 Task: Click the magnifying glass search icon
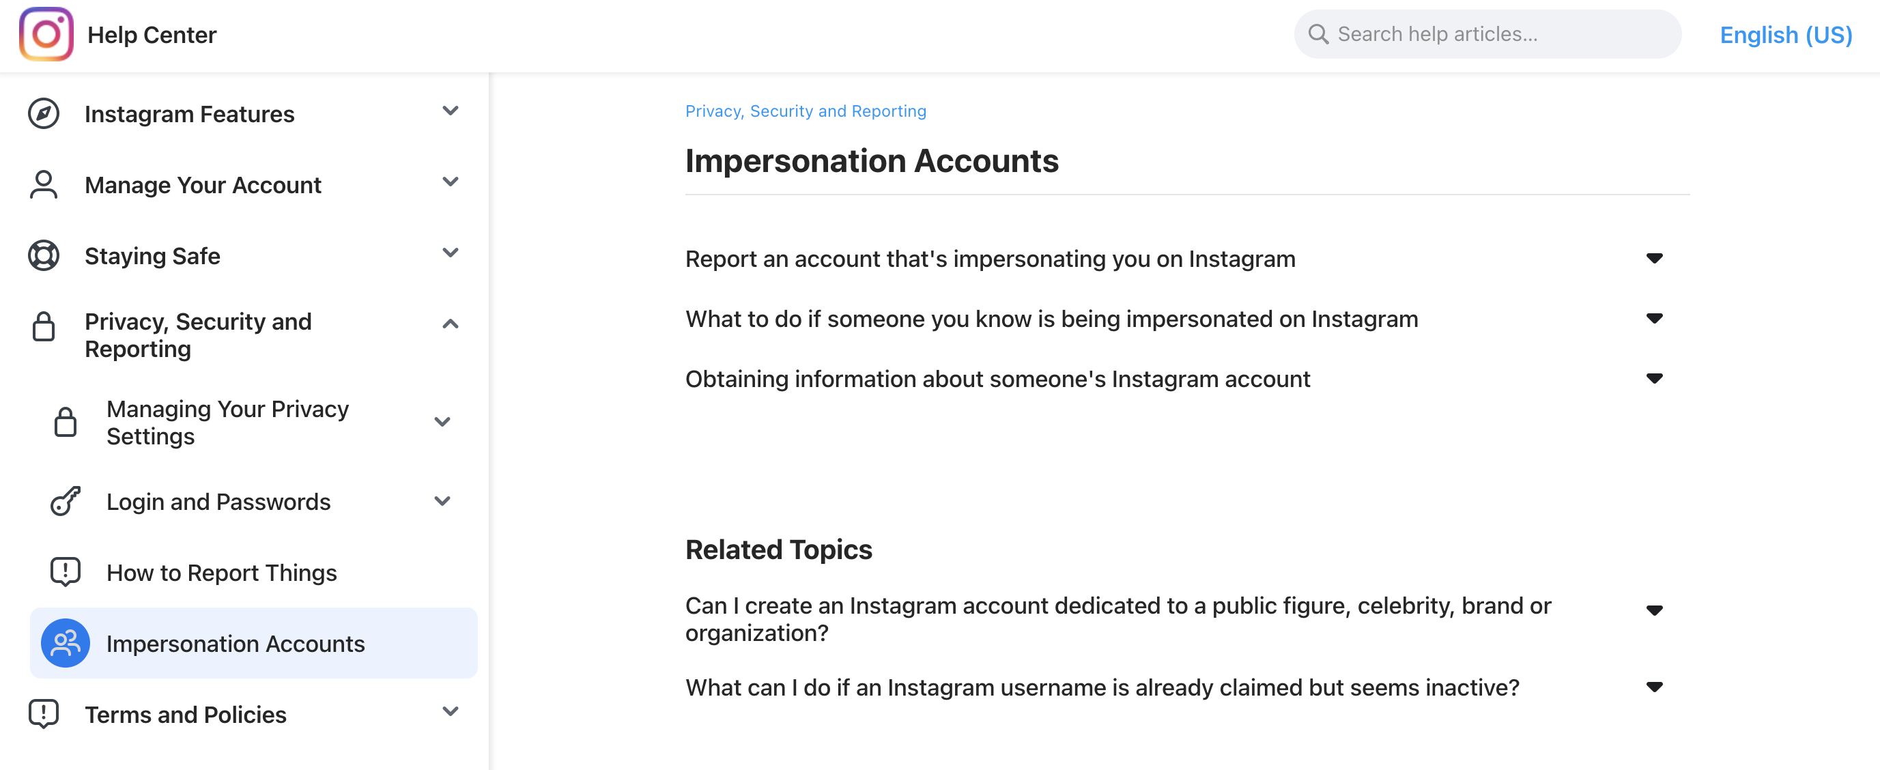coord(1318,34)
